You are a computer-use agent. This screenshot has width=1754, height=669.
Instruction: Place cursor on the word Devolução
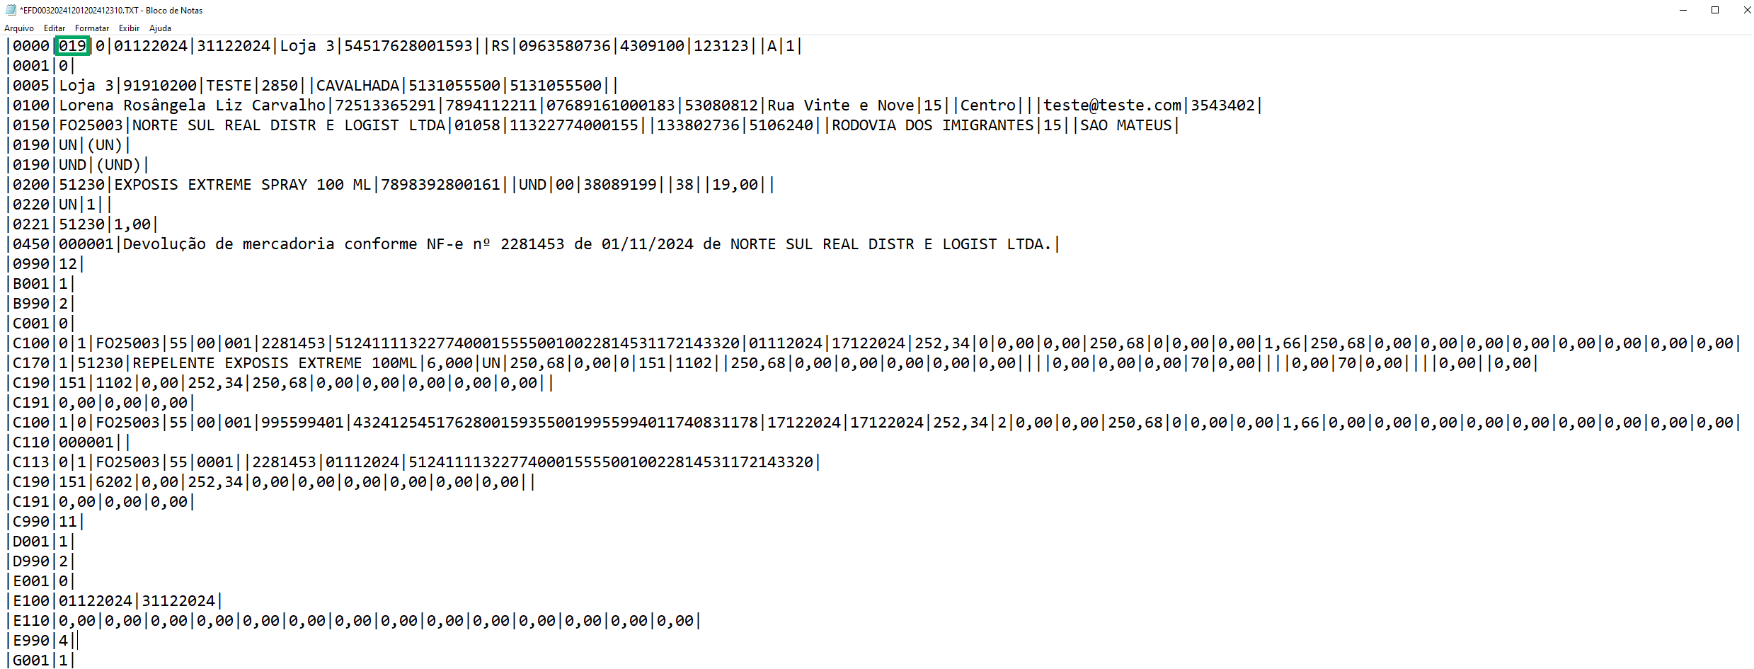click(164, 244)
